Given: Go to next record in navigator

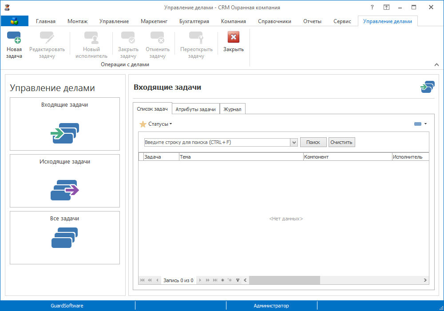Looking at the screenshot, I should 200,280.
